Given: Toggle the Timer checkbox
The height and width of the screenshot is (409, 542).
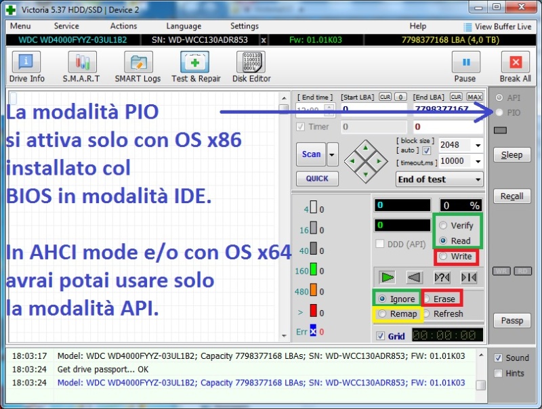Looking at the screenshot, I should pyautogui.click(x=300, y=127).
